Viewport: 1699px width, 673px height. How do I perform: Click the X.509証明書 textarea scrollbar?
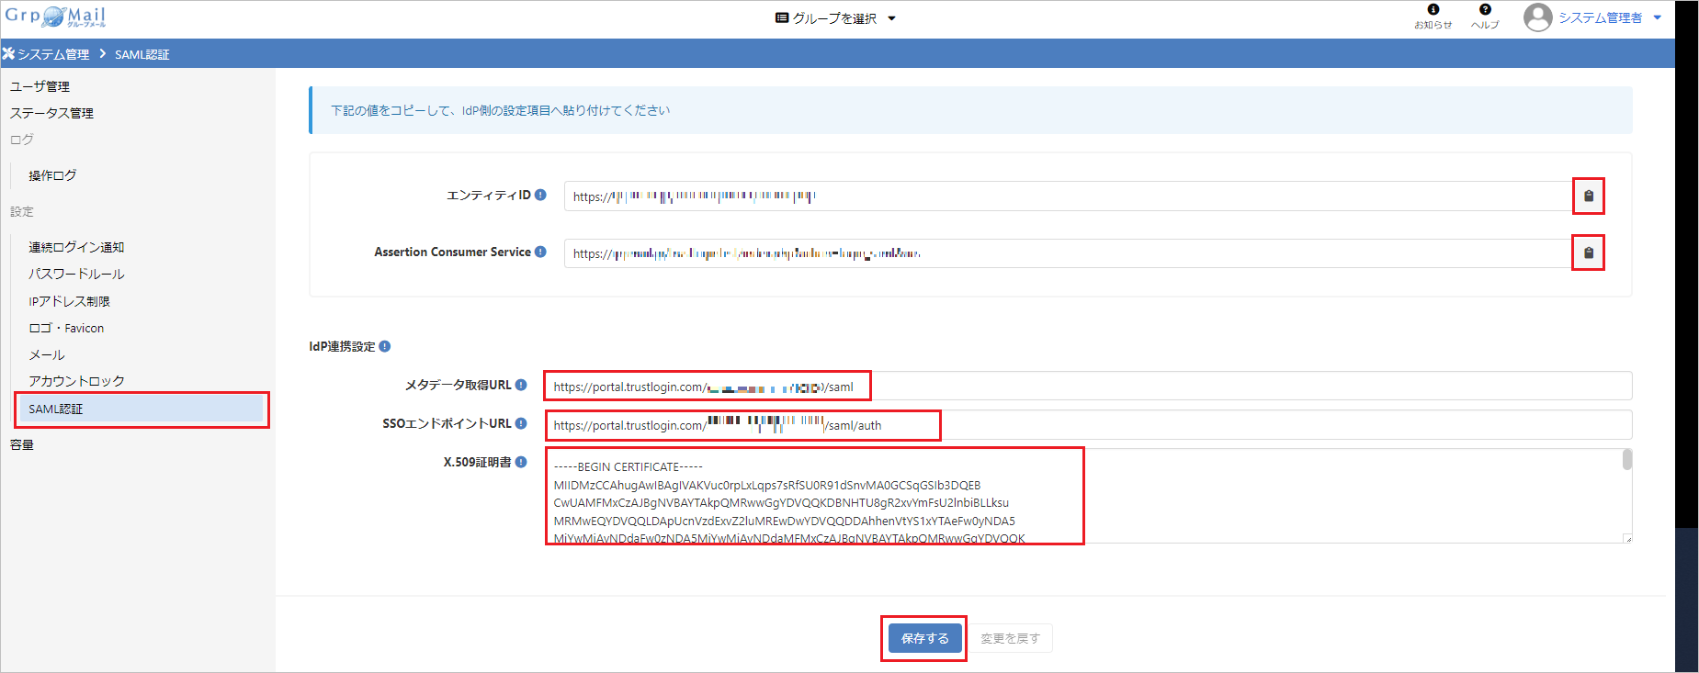1626,460
